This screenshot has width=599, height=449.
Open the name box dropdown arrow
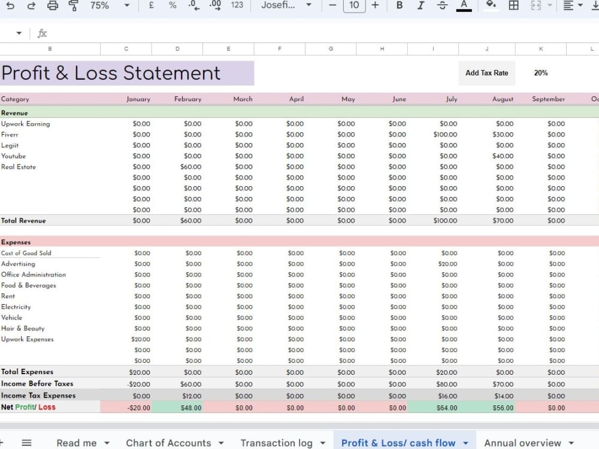click(x=19, y=33)
